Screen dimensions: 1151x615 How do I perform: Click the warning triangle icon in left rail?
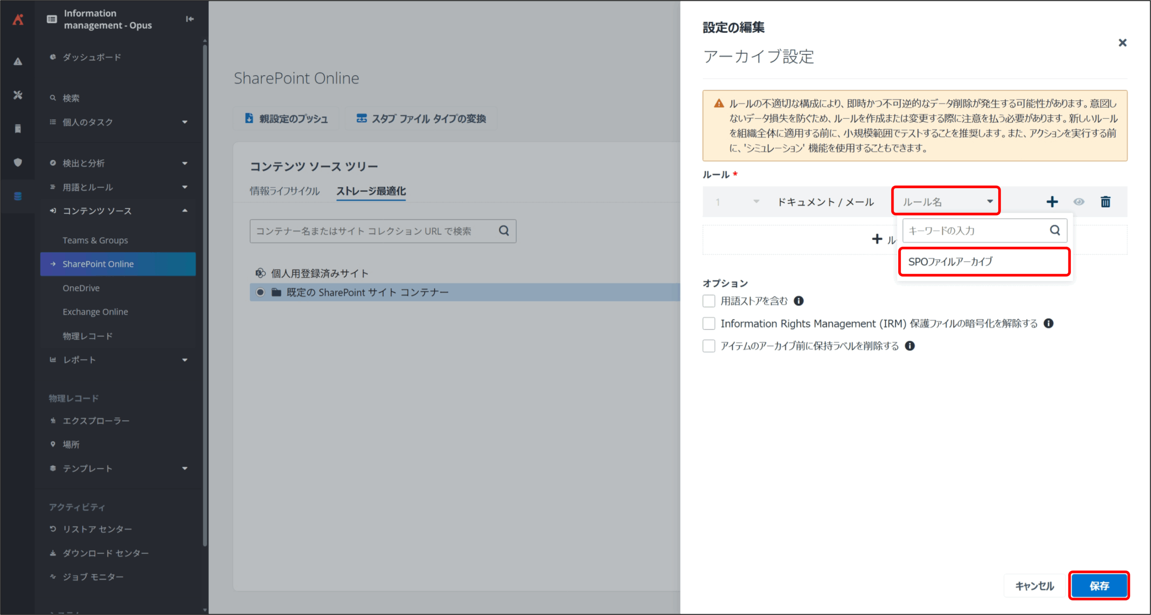[18, 62]
